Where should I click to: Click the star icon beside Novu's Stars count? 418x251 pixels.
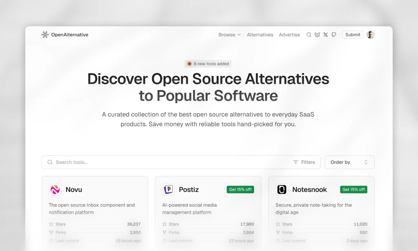51,224
